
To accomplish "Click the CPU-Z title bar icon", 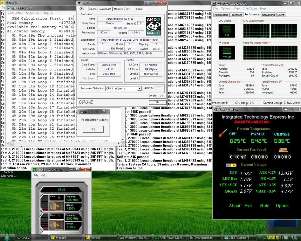I will pyautogui.click(x=79, y=3).
